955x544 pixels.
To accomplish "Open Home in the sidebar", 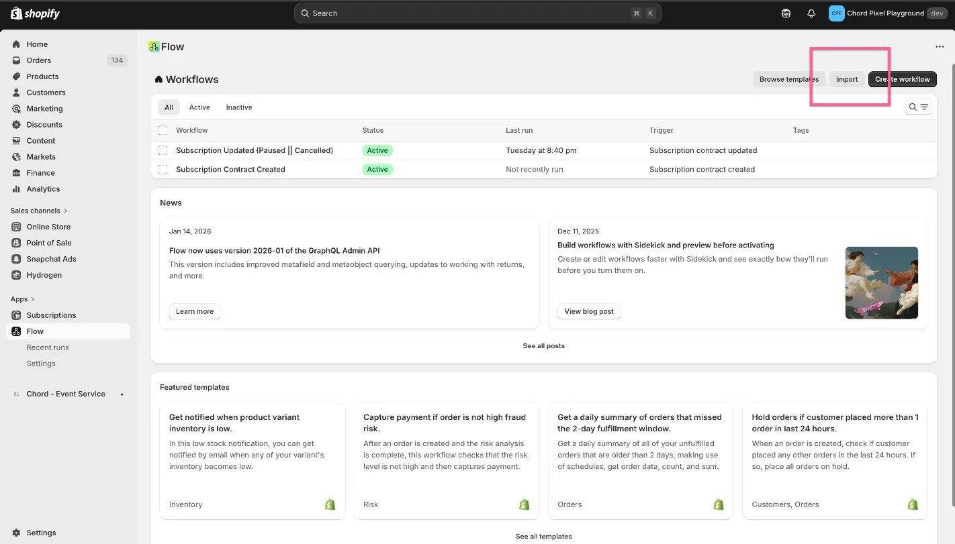I will pos(37,44).
